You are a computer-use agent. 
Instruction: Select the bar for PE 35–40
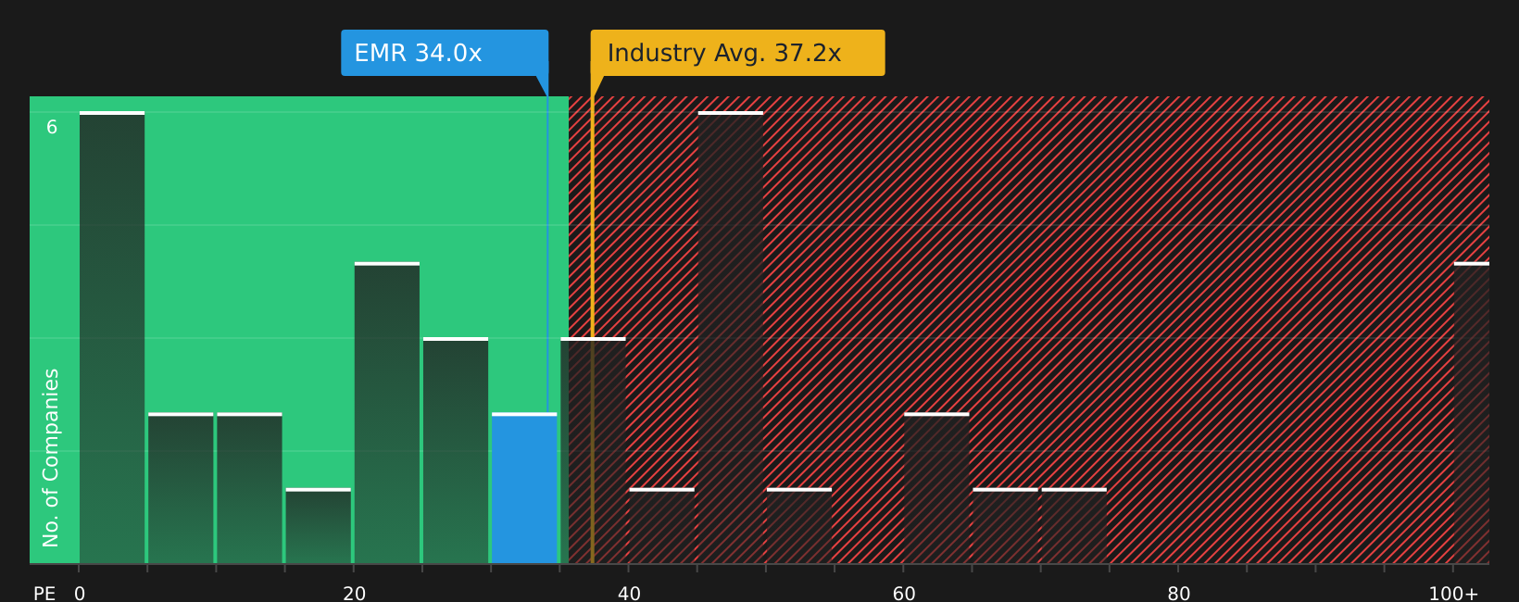coord(593,450)
